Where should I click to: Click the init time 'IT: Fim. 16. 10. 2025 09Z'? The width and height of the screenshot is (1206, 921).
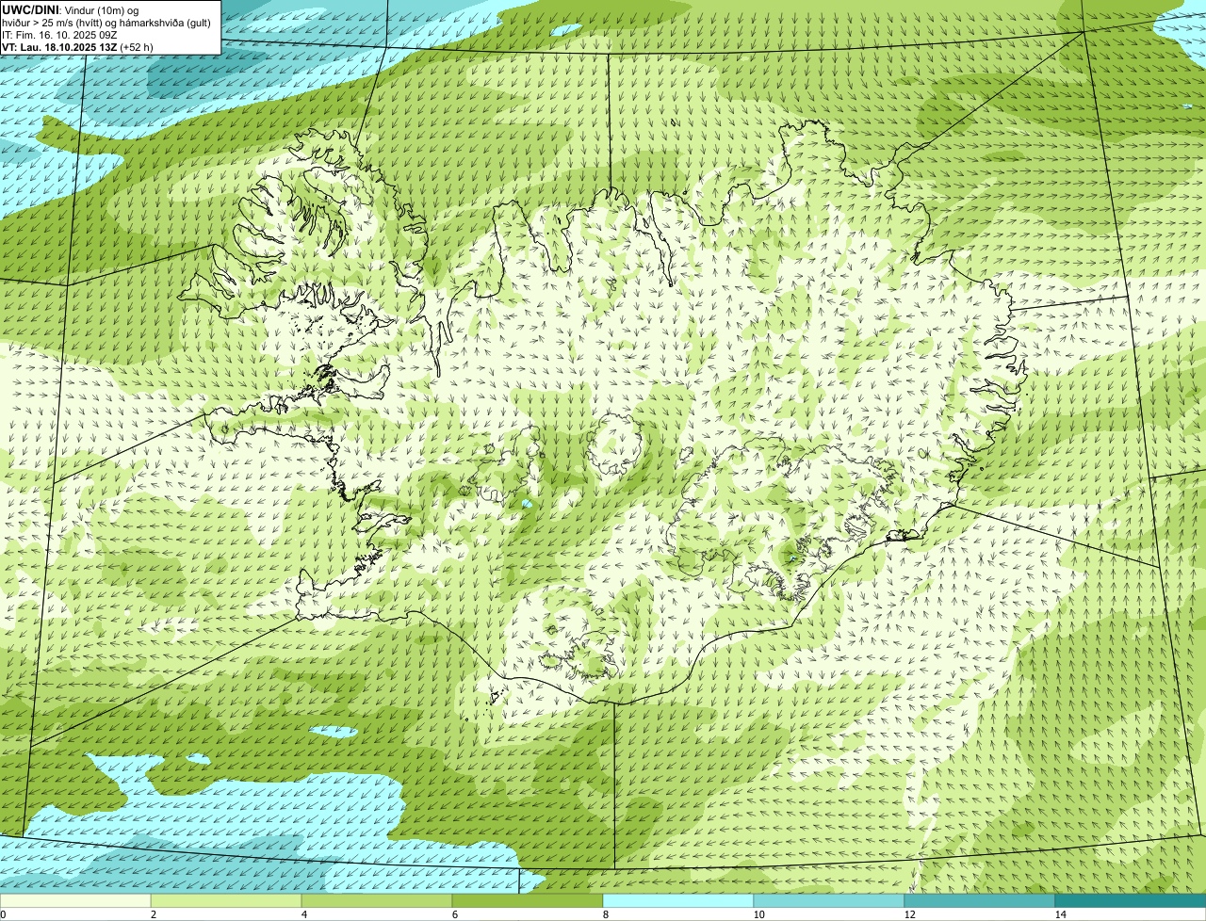59,35
